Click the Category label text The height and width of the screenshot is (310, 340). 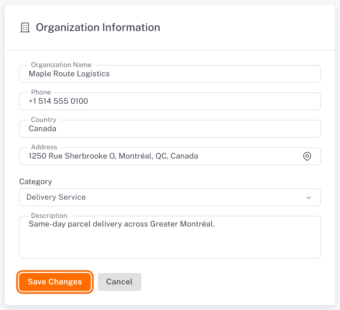(35, 182)
